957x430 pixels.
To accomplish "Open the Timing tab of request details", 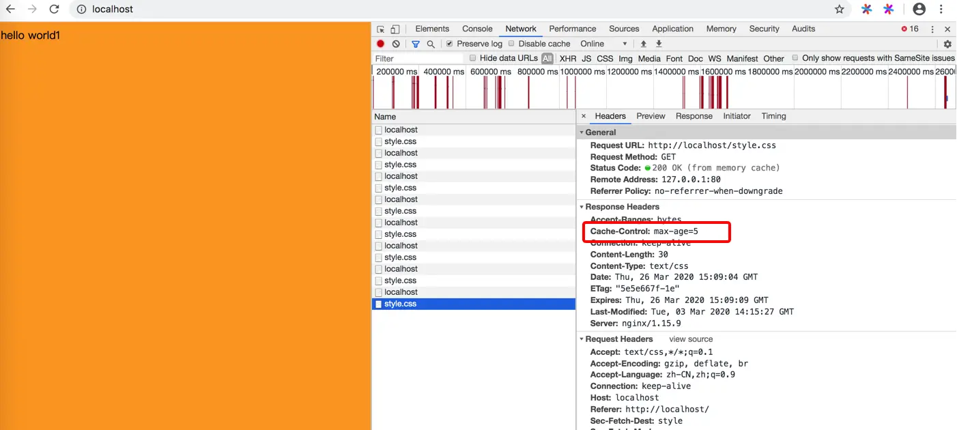I will coord(773,116).
